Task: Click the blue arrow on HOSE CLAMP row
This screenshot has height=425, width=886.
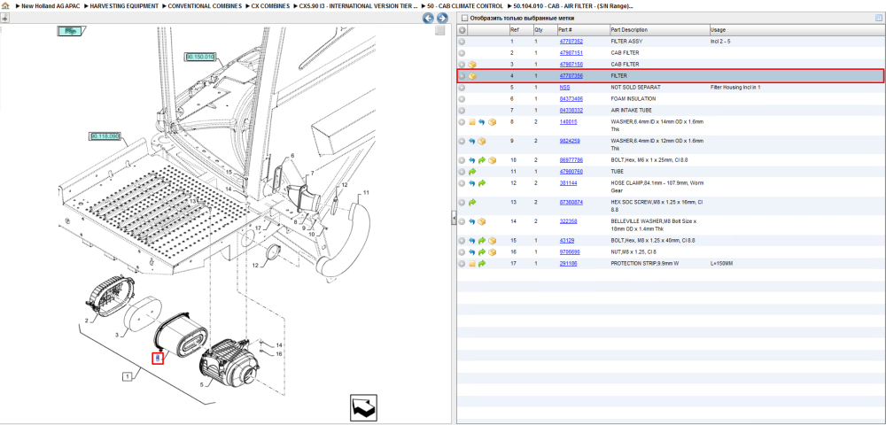Action: (x=472, y=183)
